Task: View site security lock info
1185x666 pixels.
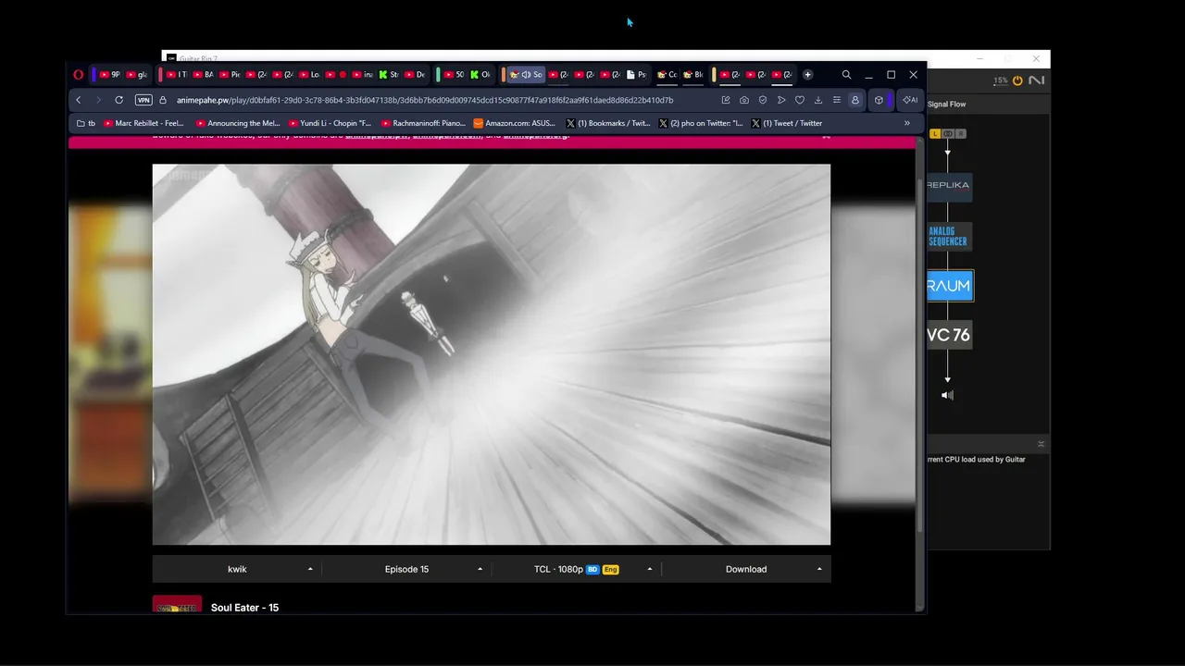Action: [x=163, y=100]
